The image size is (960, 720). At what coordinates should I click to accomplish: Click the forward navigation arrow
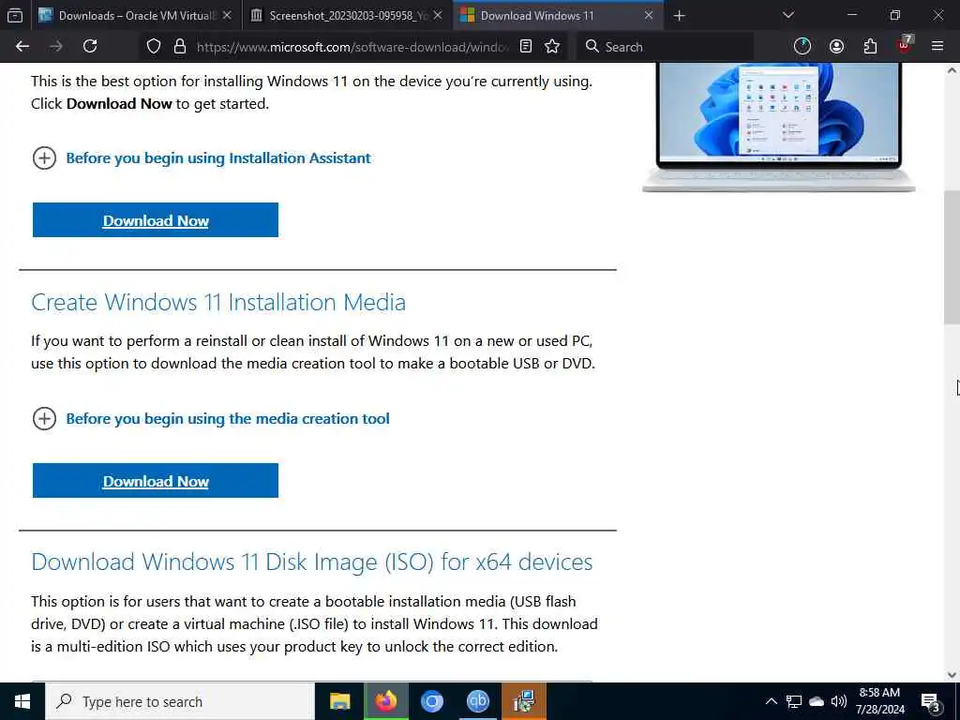pos(56,47)
